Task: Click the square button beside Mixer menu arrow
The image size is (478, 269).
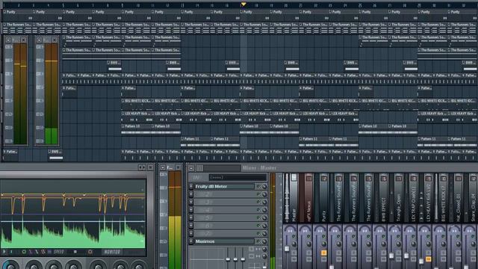Action: [199, 168]
